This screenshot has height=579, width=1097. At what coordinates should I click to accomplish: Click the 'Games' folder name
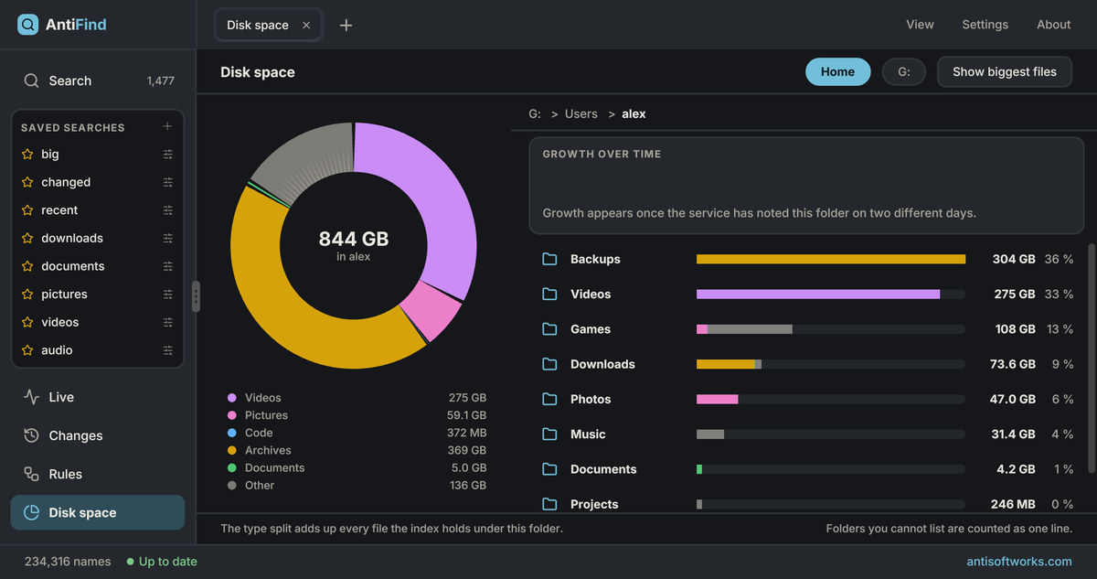click(591, 329)
